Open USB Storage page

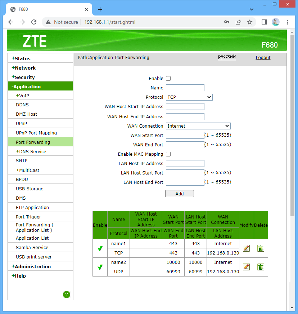coord(30,189)
